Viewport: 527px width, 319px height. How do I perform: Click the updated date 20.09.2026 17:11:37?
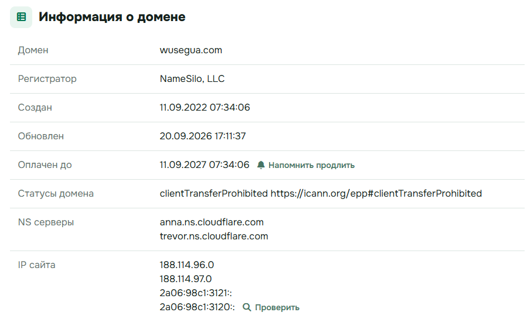pyautogui.click(x=203, y=136)
